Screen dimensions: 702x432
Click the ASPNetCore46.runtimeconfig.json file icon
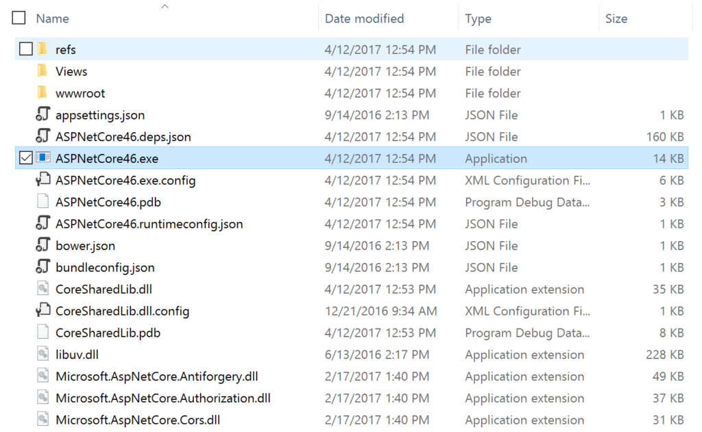pyautogui.click(x=43, y=223)
